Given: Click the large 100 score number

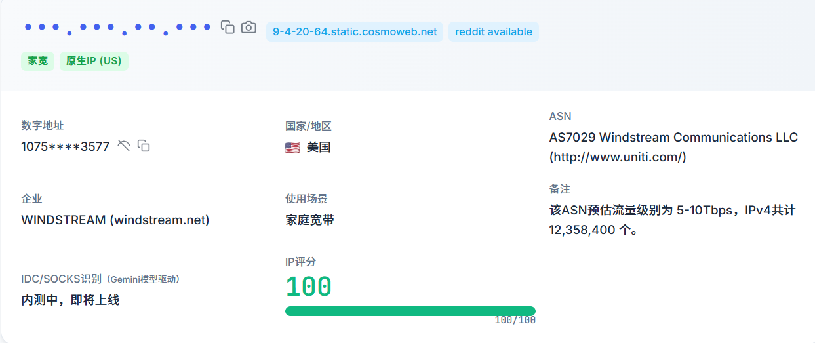Looking at the screenshot, I should click(x=309, y=287).
